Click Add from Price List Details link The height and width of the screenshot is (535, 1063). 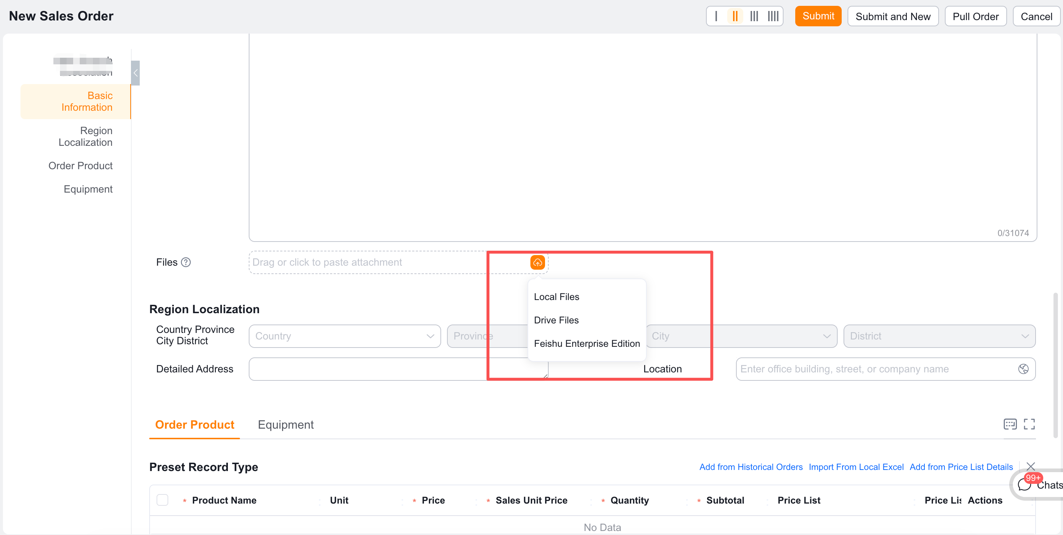coord(961,467)
